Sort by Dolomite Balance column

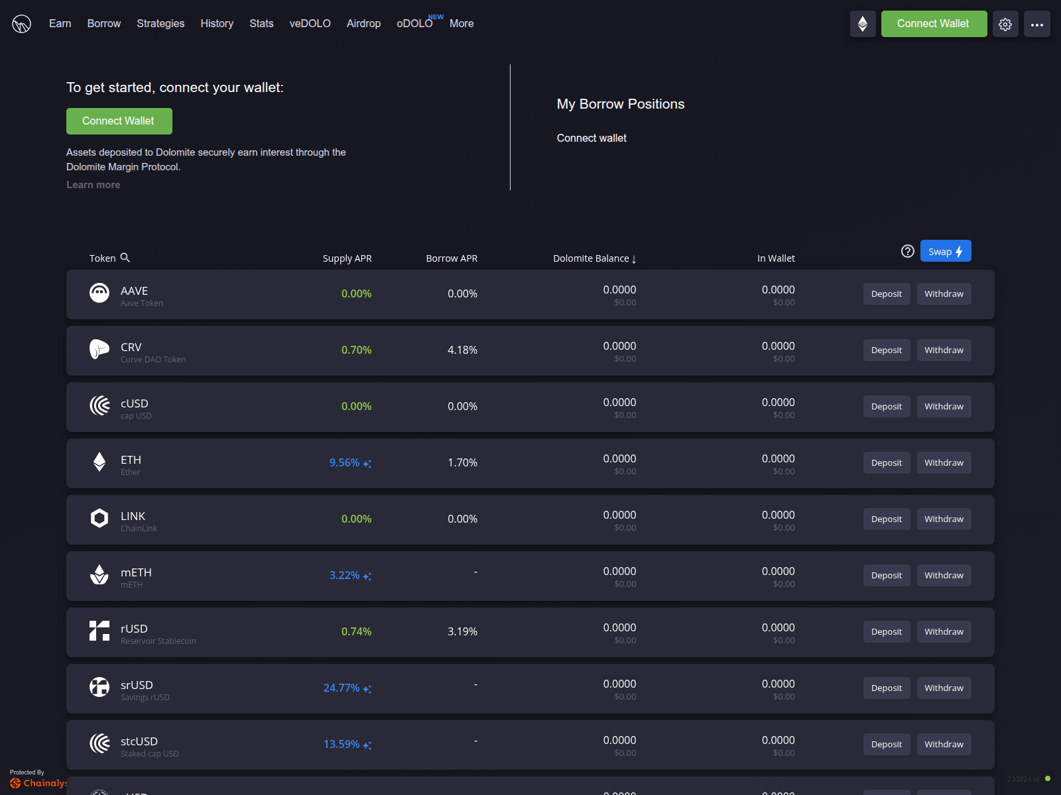click(x=594, y=258)
